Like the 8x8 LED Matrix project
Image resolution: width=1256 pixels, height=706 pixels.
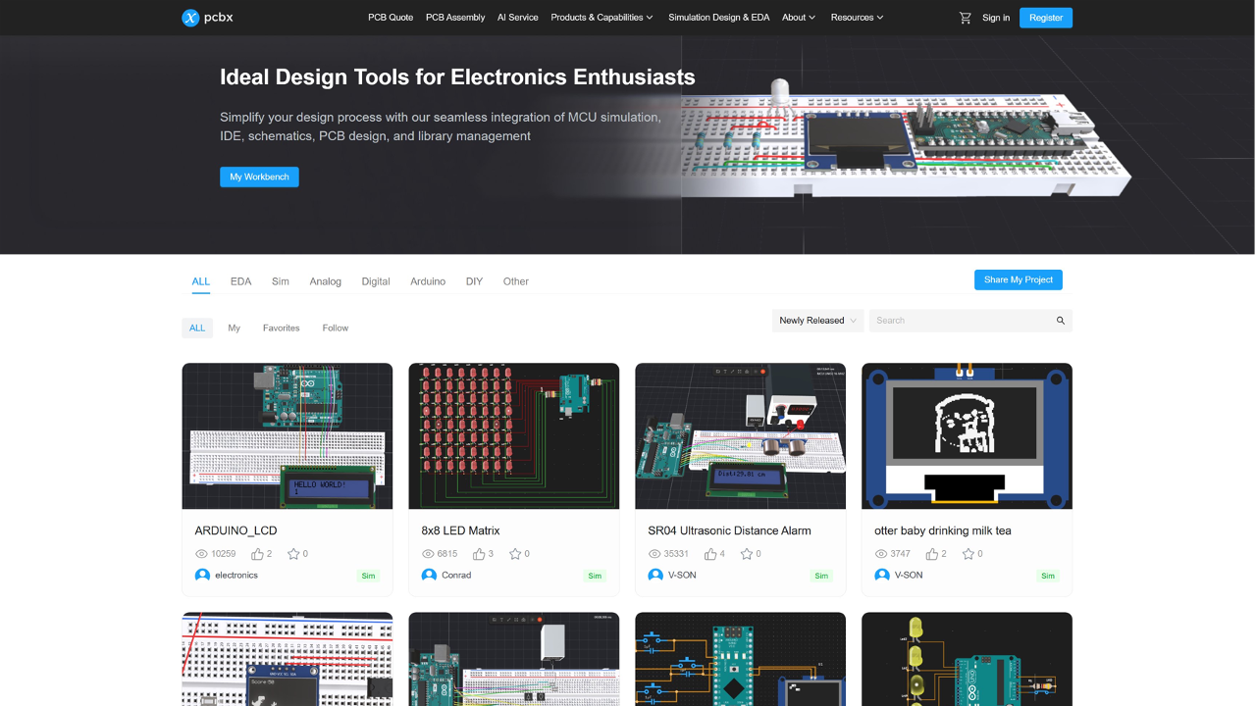tap(479, 554)
